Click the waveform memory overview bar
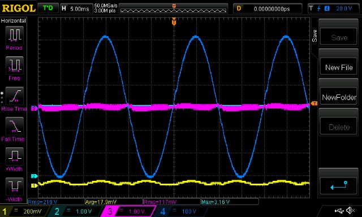 coord(174,8)
